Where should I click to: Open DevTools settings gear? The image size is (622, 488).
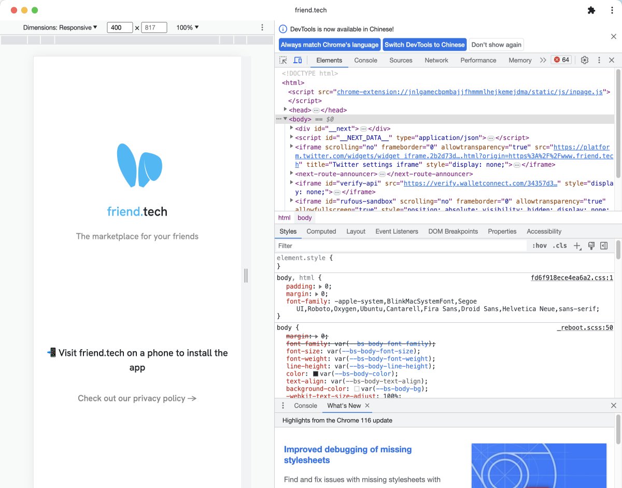point(585,60)
